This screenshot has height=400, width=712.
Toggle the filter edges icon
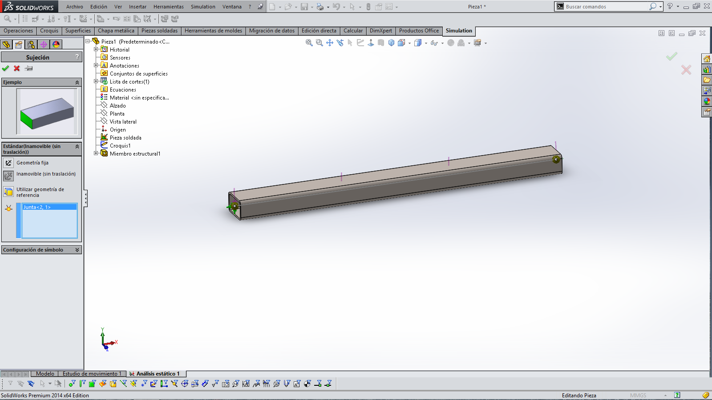pos(82,384)
